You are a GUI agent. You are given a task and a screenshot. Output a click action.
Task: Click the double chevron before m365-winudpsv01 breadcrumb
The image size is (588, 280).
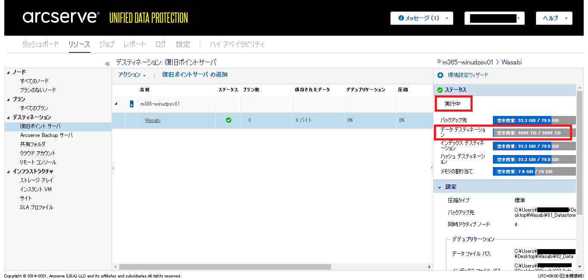pos(439,62)
